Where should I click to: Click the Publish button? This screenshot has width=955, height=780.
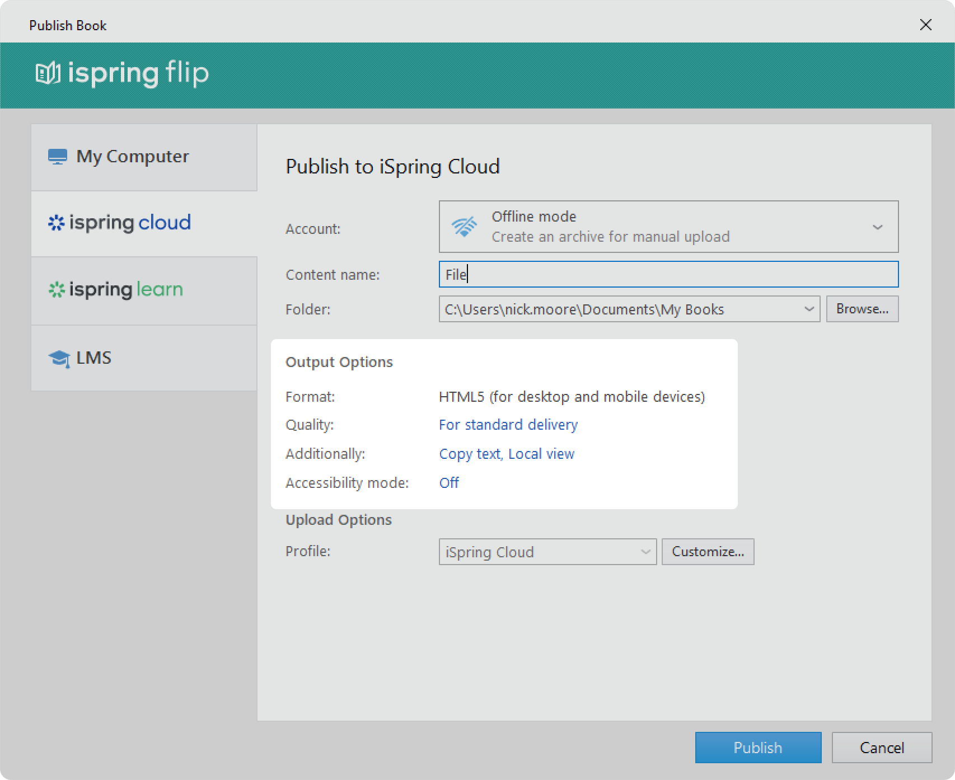[x=758, y=748]
